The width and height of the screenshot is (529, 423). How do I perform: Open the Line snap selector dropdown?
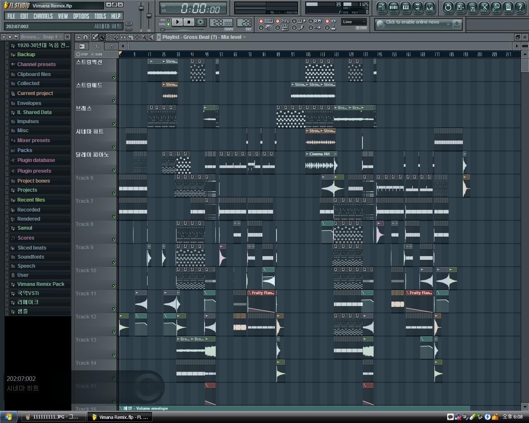354,22
